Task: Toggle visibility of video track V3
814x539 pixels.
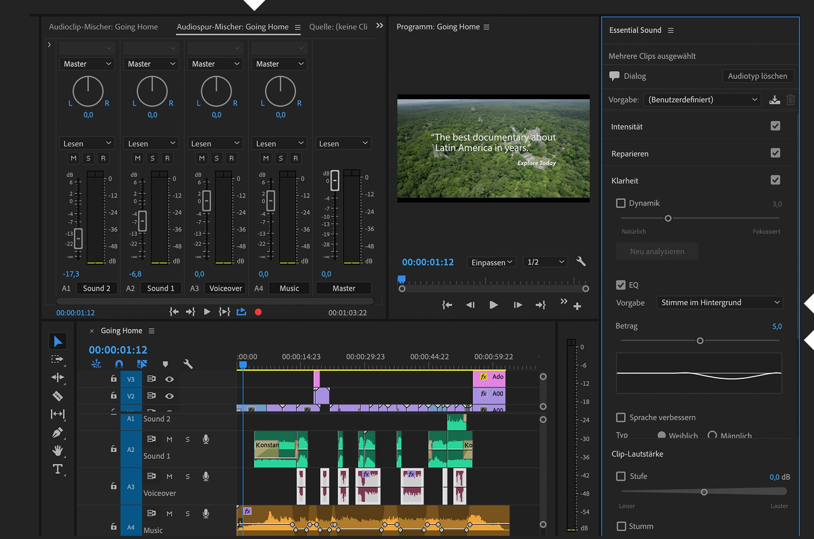Action: [x=170, y=379]
